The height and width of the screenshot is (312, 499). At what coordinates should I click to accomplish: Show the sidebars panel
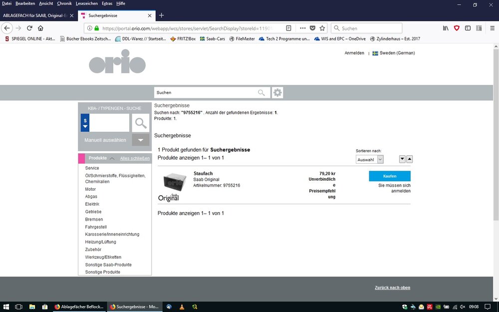point(468,28)
